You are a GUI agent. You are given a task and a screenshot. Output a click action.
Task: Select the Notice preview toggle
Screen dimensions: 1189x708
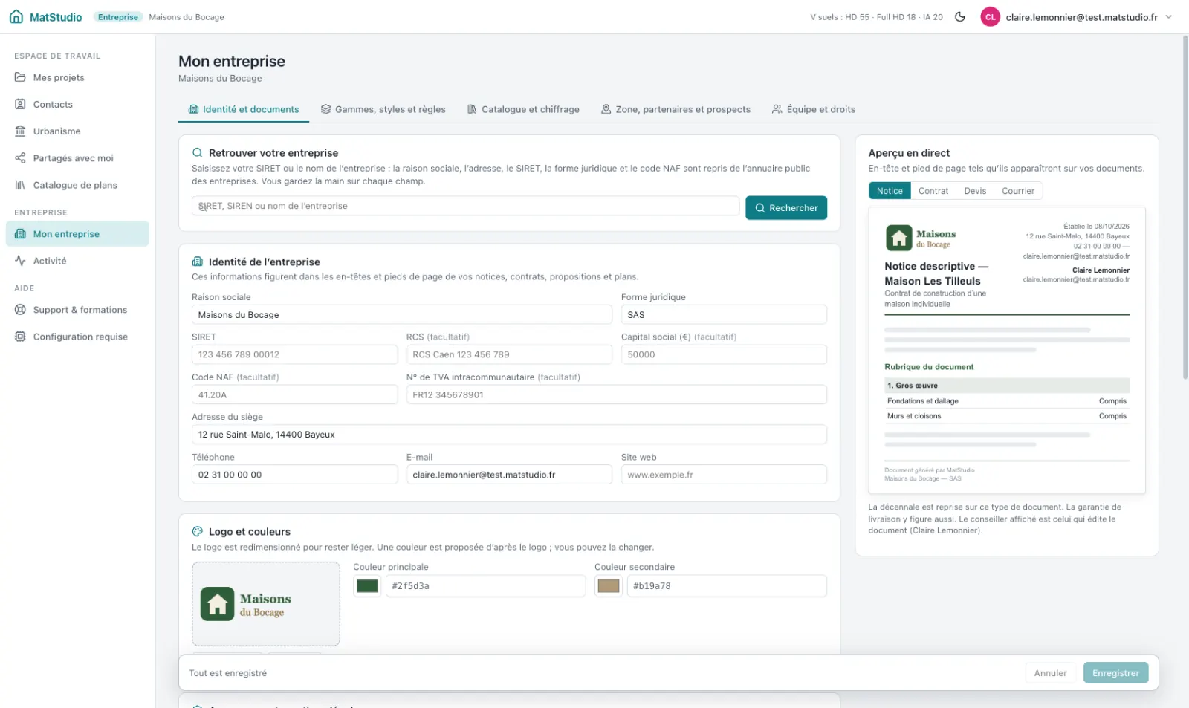[x=890, y=191]
